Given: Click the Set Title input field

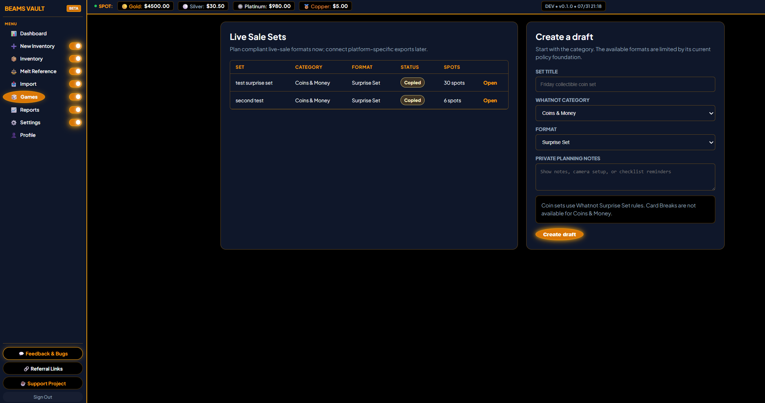Looking at the screenshot, I should pyautogui.click(x=625, y=84).
